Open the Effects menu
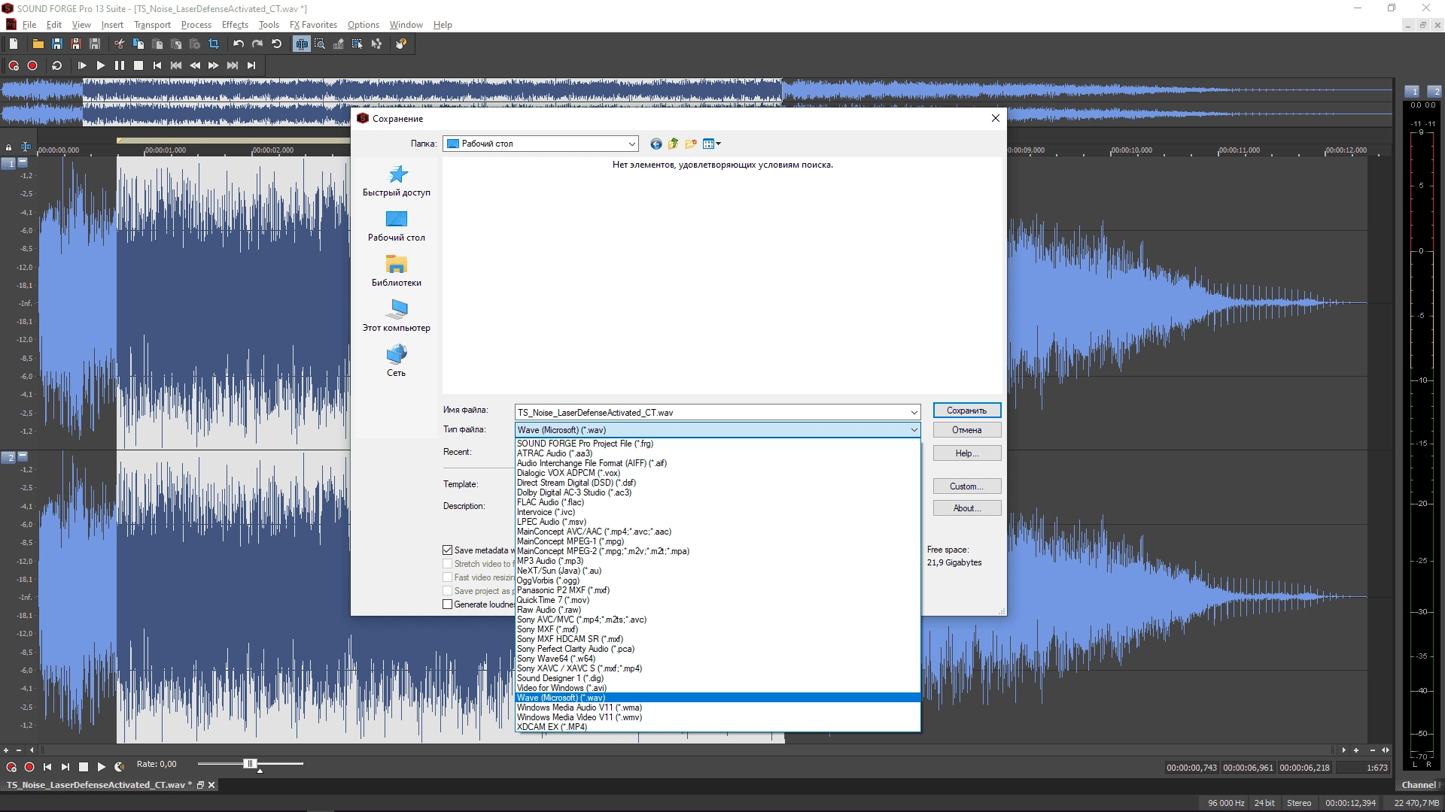Viewport: 1445px width, 812px height. (235, 25)
